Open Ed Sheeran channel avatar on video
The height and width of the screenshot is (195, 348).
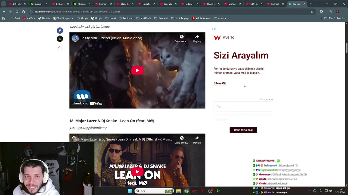click(x=75, y=38)
